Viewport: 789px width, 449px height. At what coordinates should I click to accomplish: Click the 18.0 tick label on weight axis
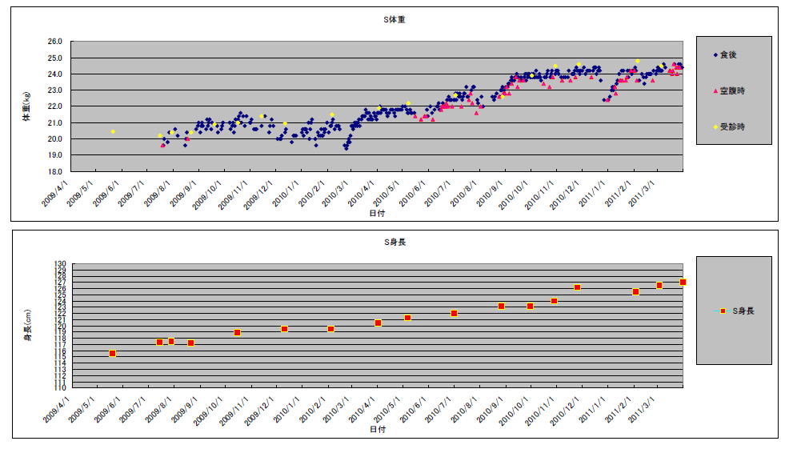[x=55, y=171]
